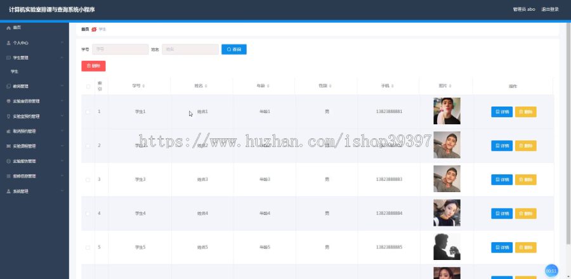Viewport: 571px width, 279px height.
Task: Click phone number 13823888881
Action: (x=389, y=112)
